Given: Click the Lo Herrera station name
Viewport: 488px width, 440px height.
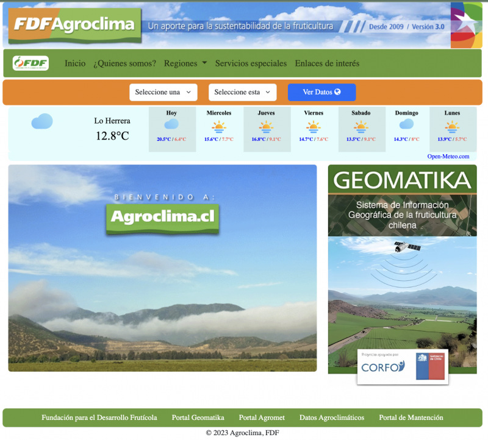Looking at the screenshot, I should click(x=112, y=121).
